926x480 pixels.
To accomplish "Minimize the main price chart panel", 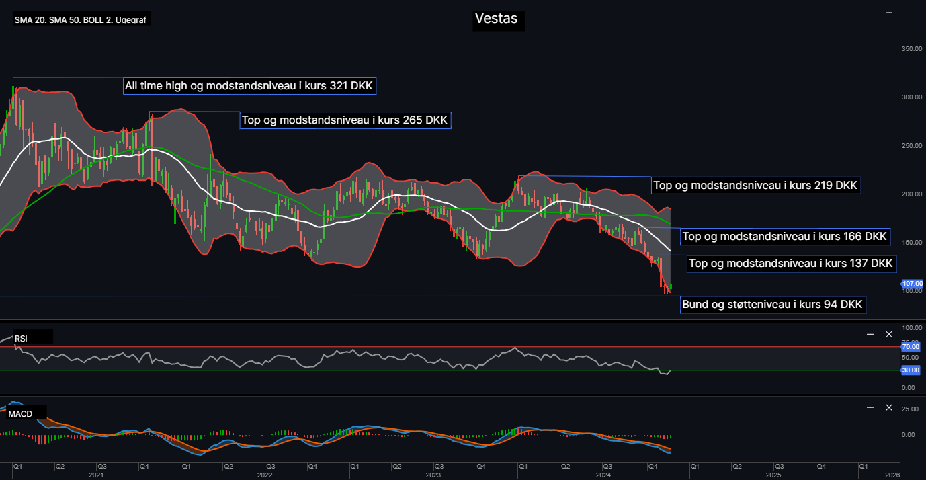I will click(x=889, y=13).
